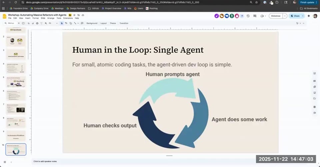
Task: Click 'Click to add speaker notes'
Action: click(45, 161)
